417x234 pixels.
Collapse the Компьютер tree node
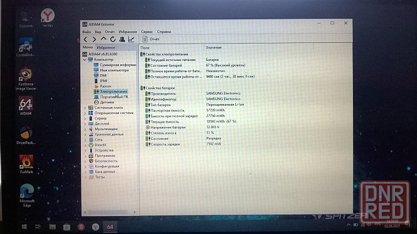click(x=85, y=60)
